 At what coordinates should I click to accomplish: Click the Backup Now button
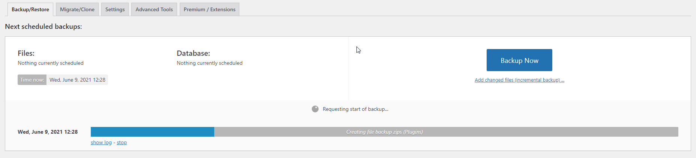(x=519, y=60)
